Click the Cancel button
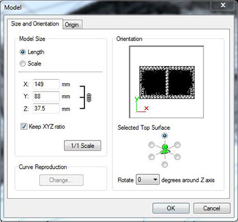The width and height of the screenshot is (238, 222). pos(212,208)
